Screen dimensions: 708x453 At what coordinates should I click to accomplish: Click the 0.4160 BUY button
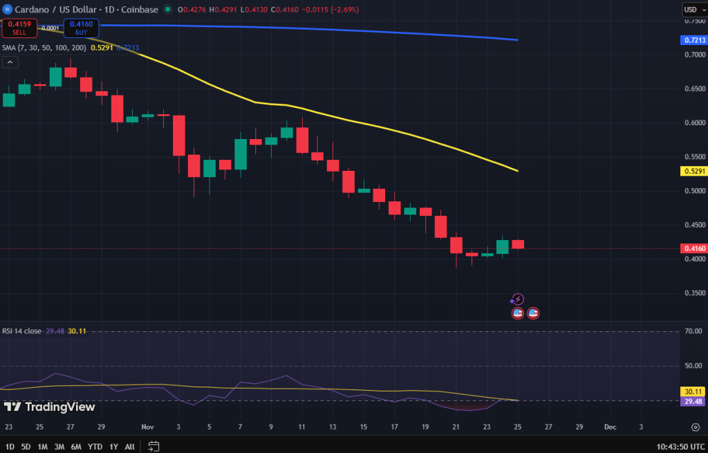82,28
